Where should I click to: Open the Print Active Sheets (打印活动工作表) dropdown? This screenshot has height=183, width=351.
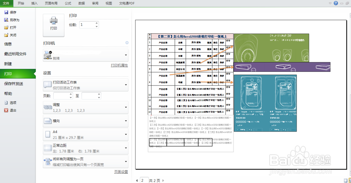pyautogui.click(x=86, y=85)
